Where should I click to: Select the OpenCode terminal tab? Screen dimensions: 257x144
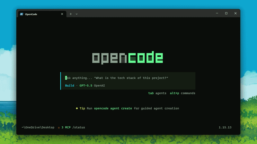click(x=42, y=14)
